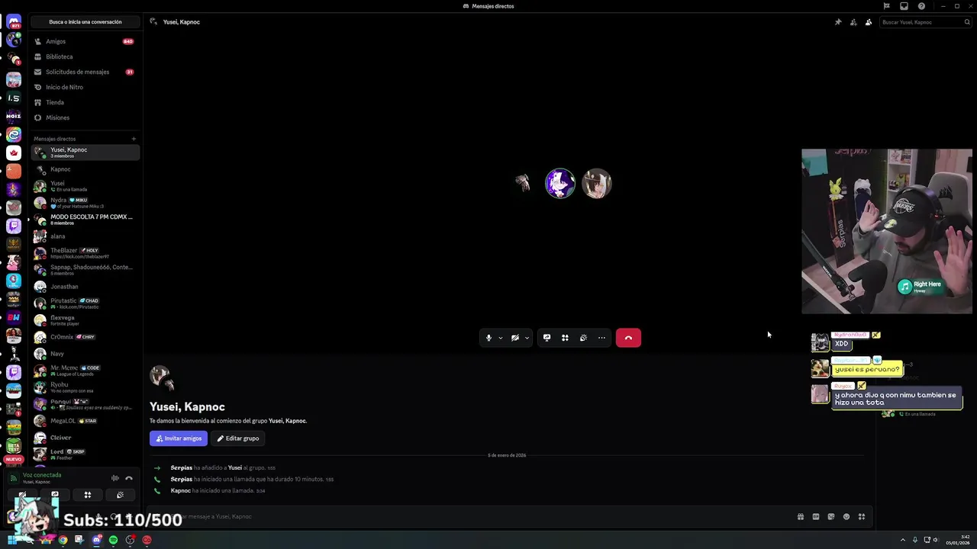
Task: Open direct message with Kapnoc
Action: (85, 169)
